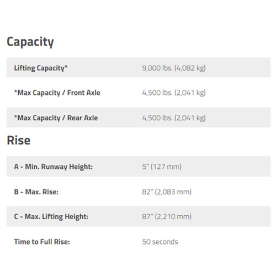
Task: Click the B - Max. Rise label
Action: click(36, 192)
